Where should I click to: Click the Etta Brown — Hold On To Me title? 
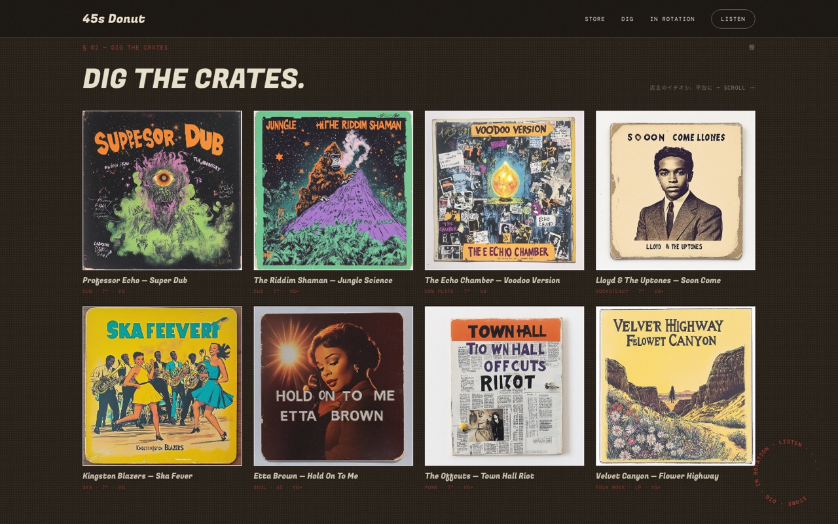coord(306,476)
